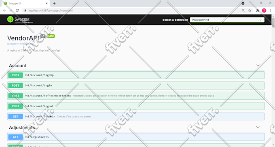This screenshot has height=147, width=275.
Task: Click the page vertical scrollbar thumb
Action: [273, 22]
